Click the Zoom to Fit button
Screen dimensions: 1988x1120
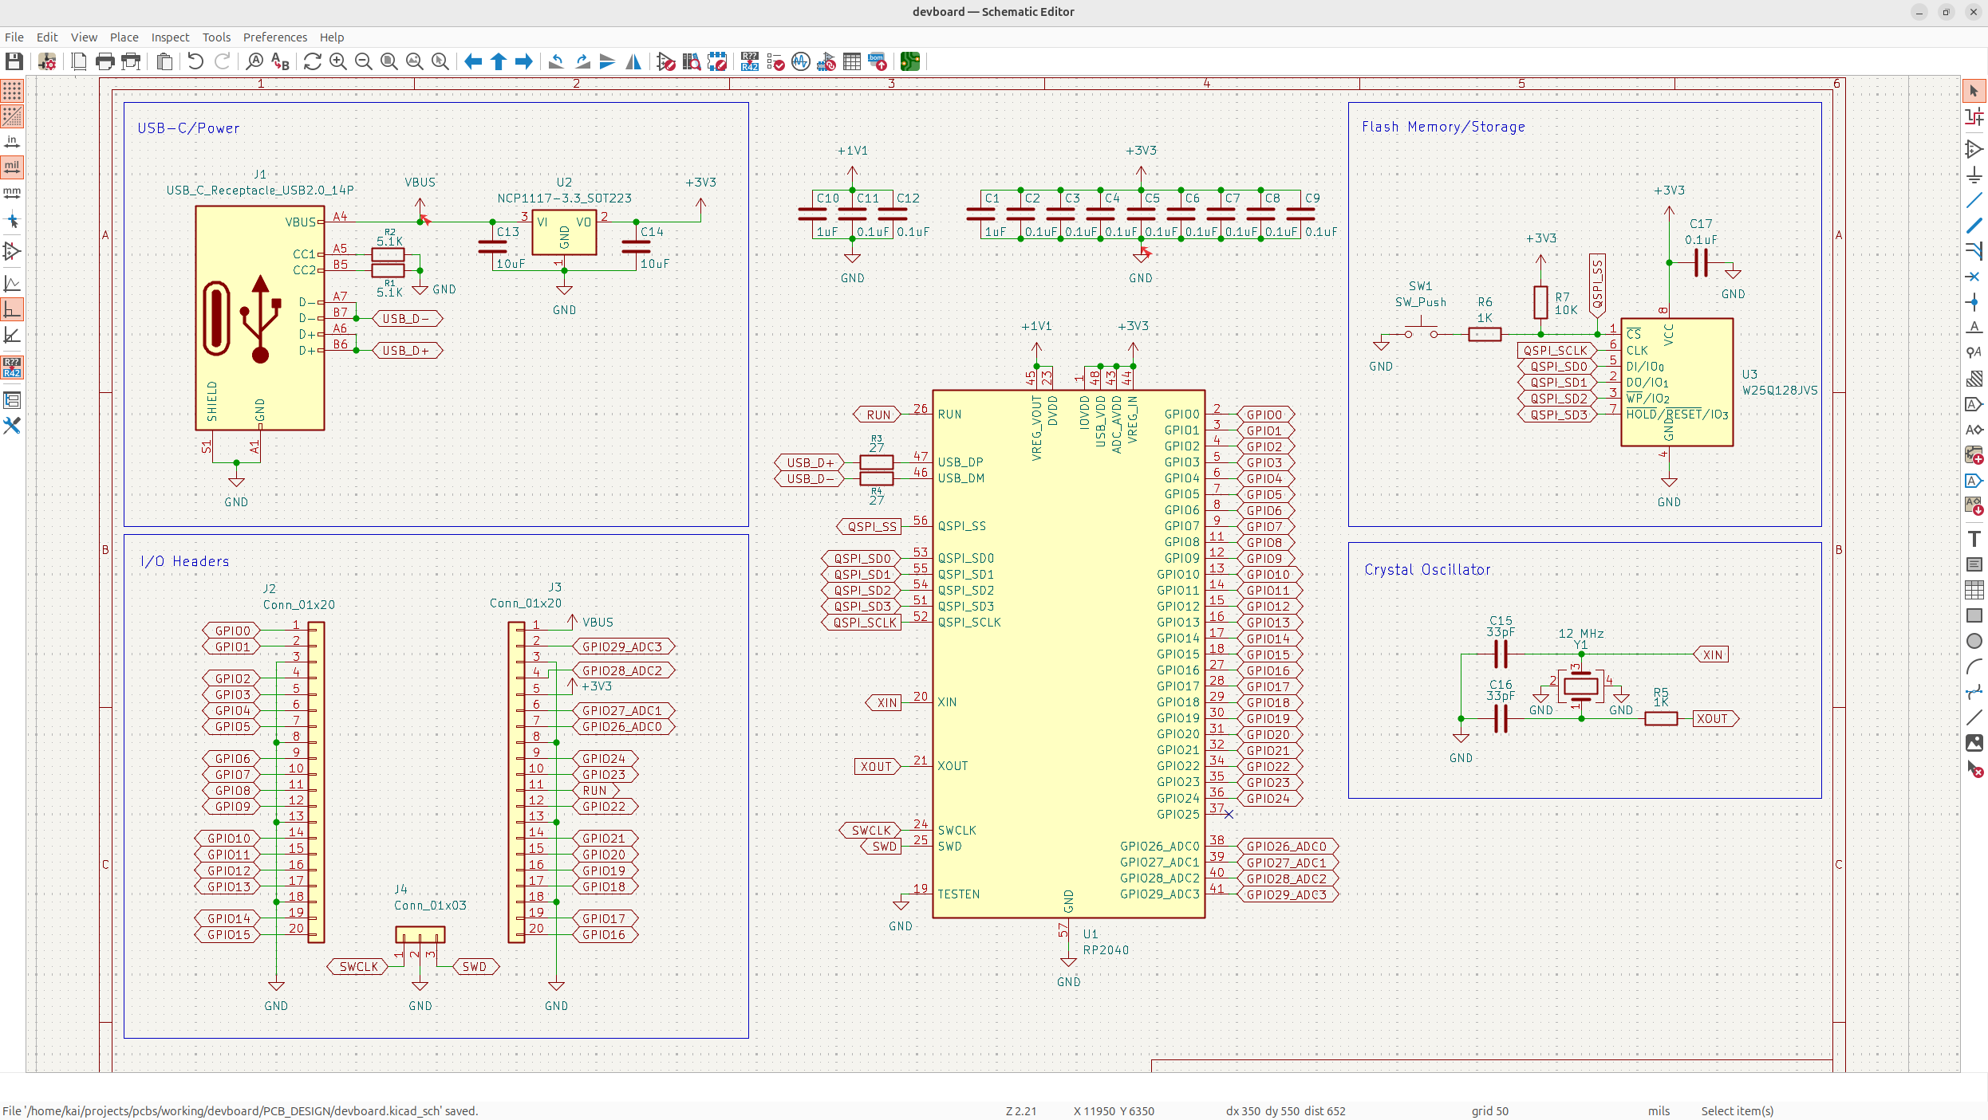click(x=389, y=61)
